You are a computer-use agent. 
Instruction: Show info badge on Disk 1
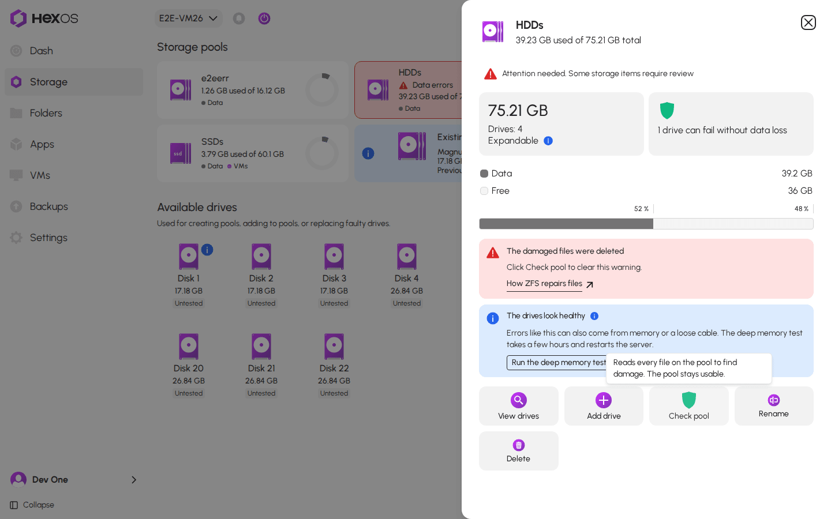(x=207, y=250)
